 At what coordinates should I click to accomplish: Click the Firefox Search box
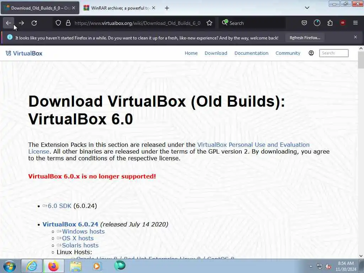[x=252, y=23]
